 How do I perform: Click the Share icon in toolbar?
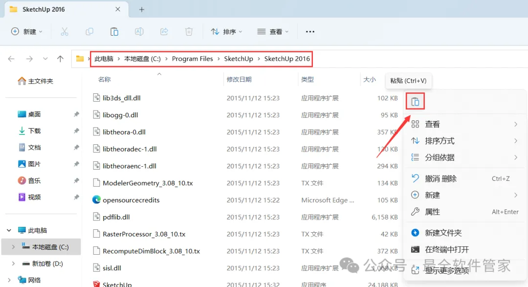pos(164,32)
